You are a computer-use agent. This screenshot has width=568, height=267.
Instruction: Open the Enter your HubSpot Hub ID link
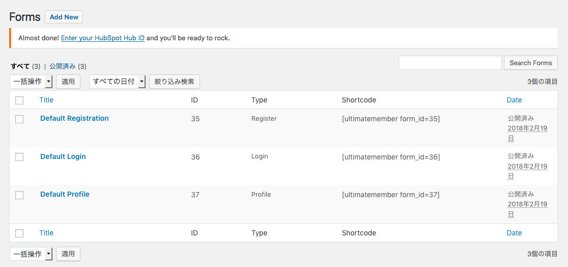pyautogui.click(x=103, y=38)
